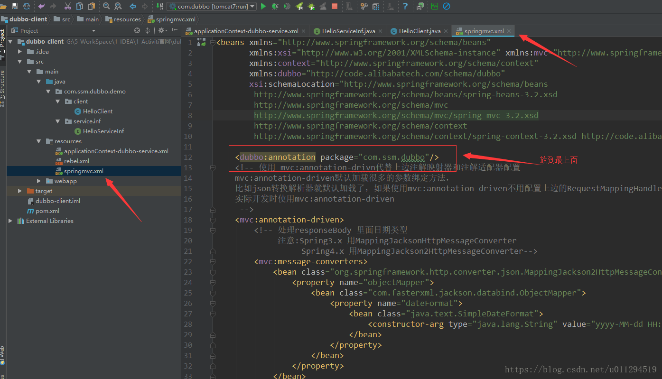Close the springmvc.xml tab
Image resolution: width=662 pixels, height=379 pixels.
coord(509,31)
